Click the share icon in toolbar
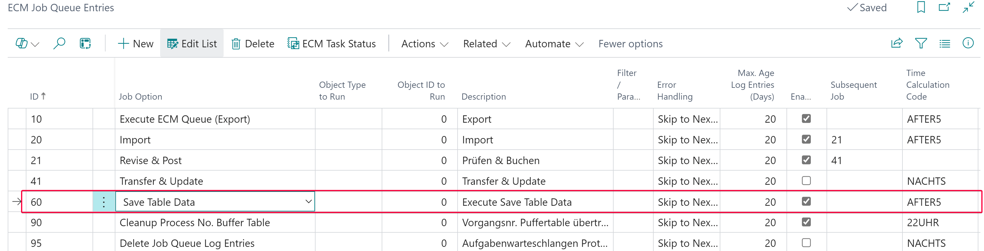This screenshot has height=251, width=984. 897,43
